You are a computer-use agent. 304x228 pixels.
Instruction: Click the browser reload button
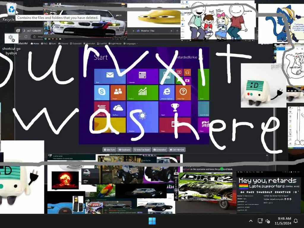pyautogui.click(x=26, y=37)
